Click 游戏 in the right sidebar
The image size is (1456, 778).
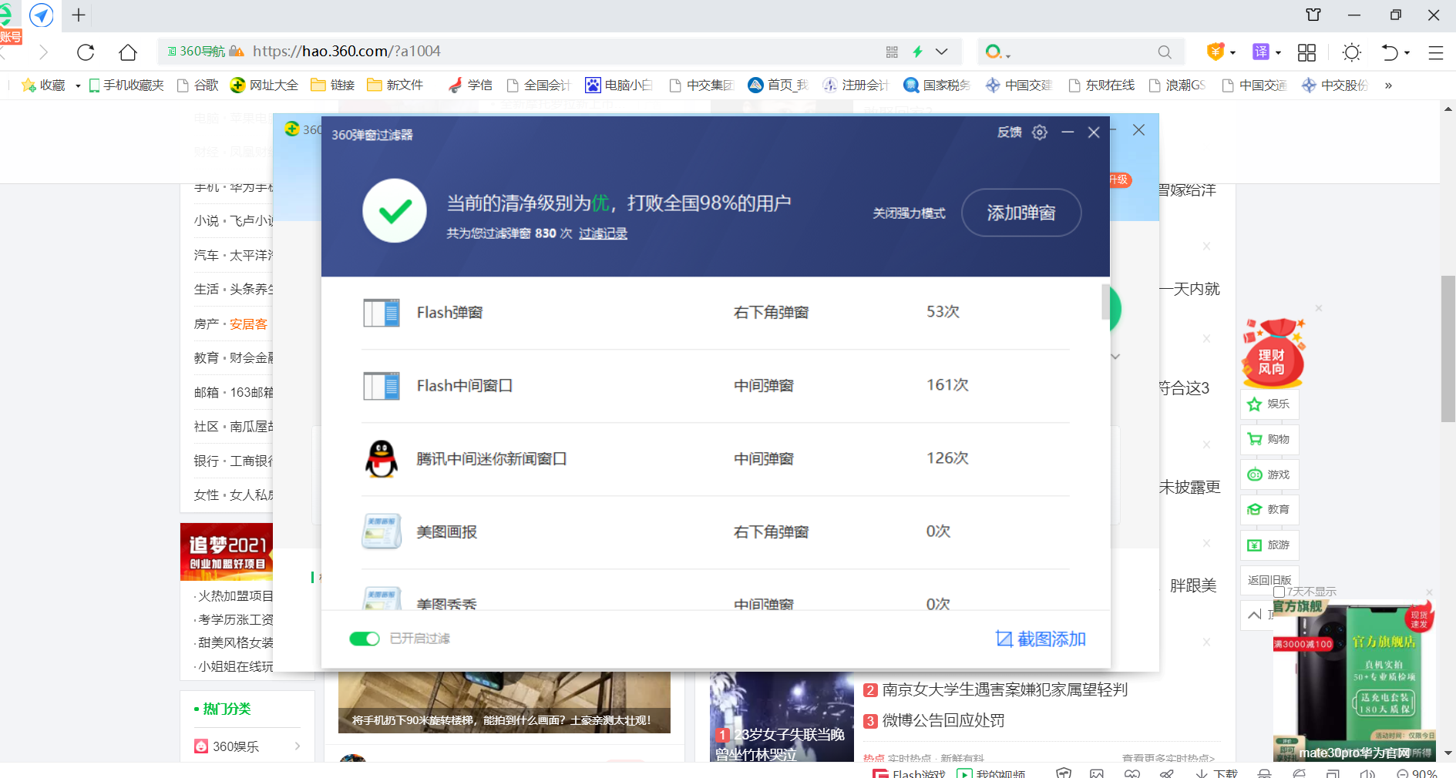click(1269, 475)
